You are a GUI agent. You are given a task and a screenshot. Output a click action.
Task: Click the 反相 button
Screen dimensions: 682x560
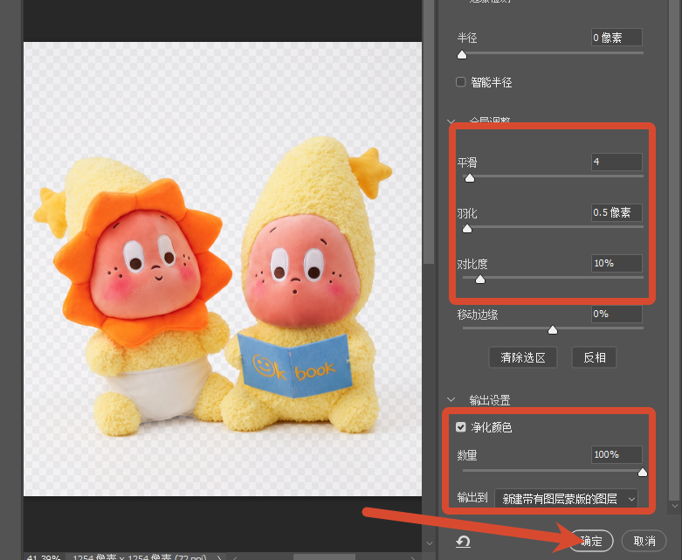pyautogui.click(x=594, y=357)
